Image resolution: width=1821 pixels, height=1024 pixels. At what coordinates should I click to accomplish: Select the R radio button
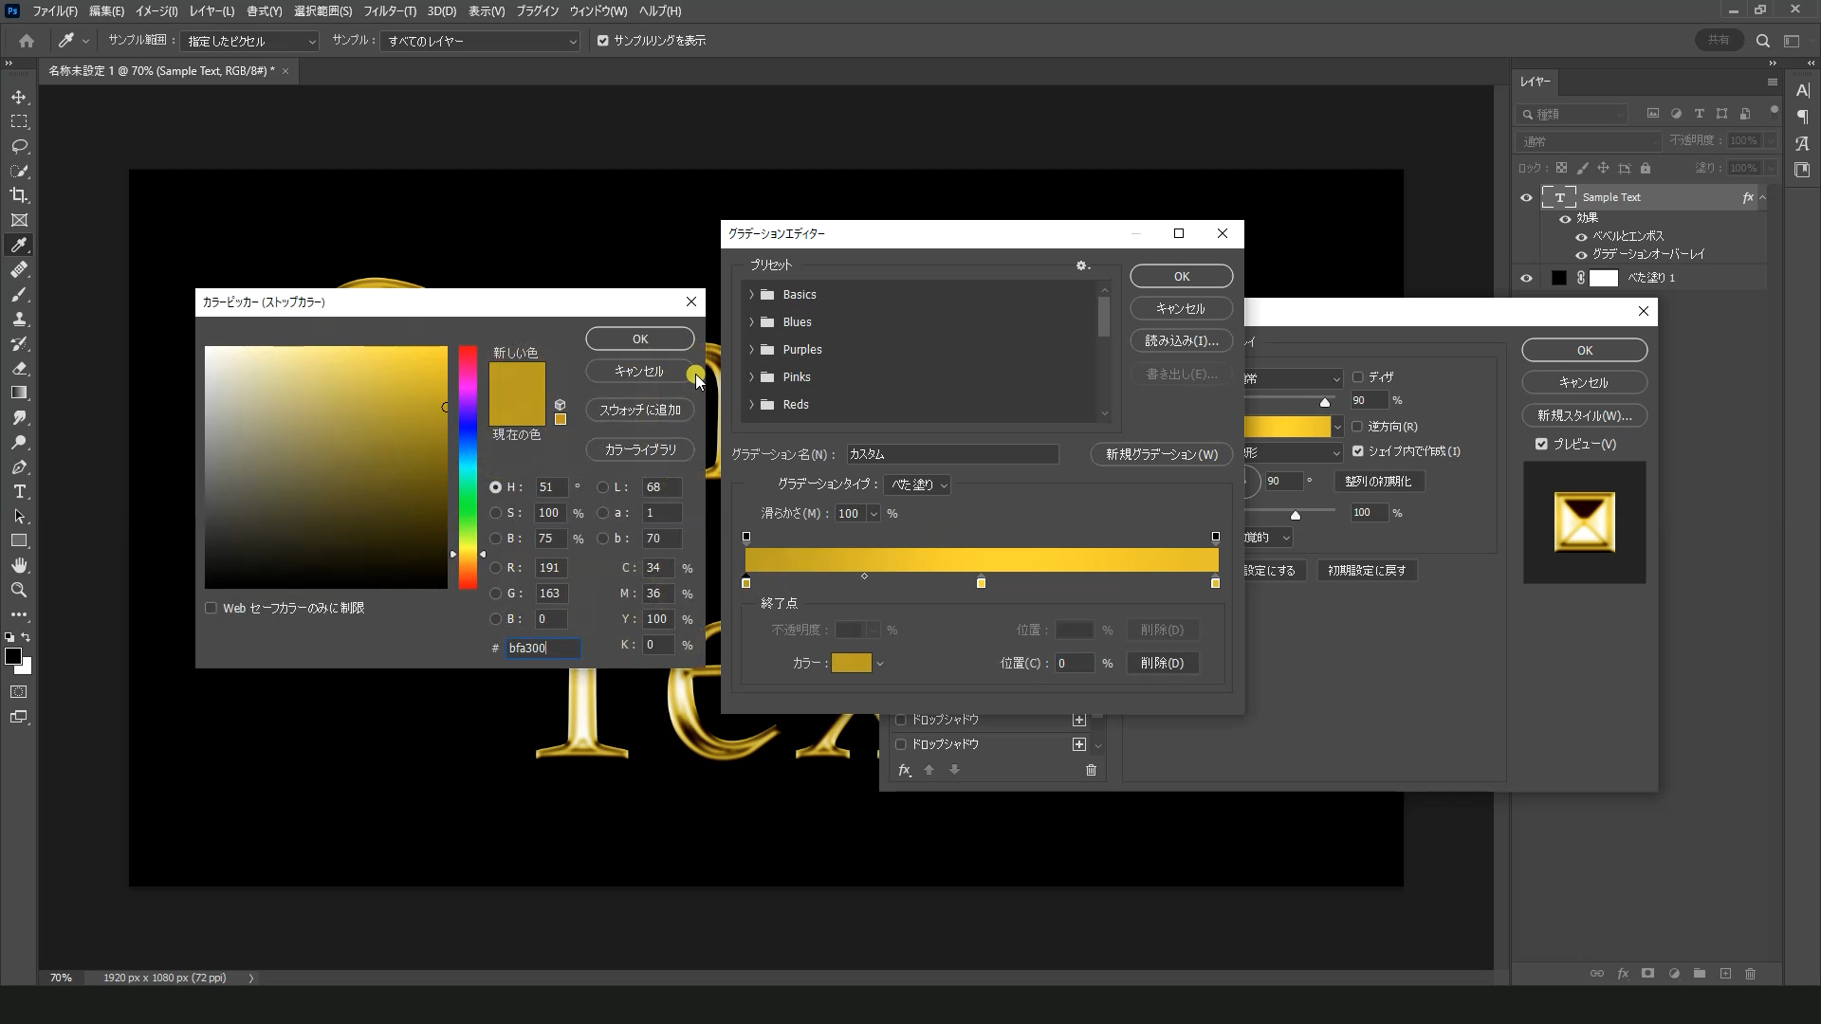[495, 568]
